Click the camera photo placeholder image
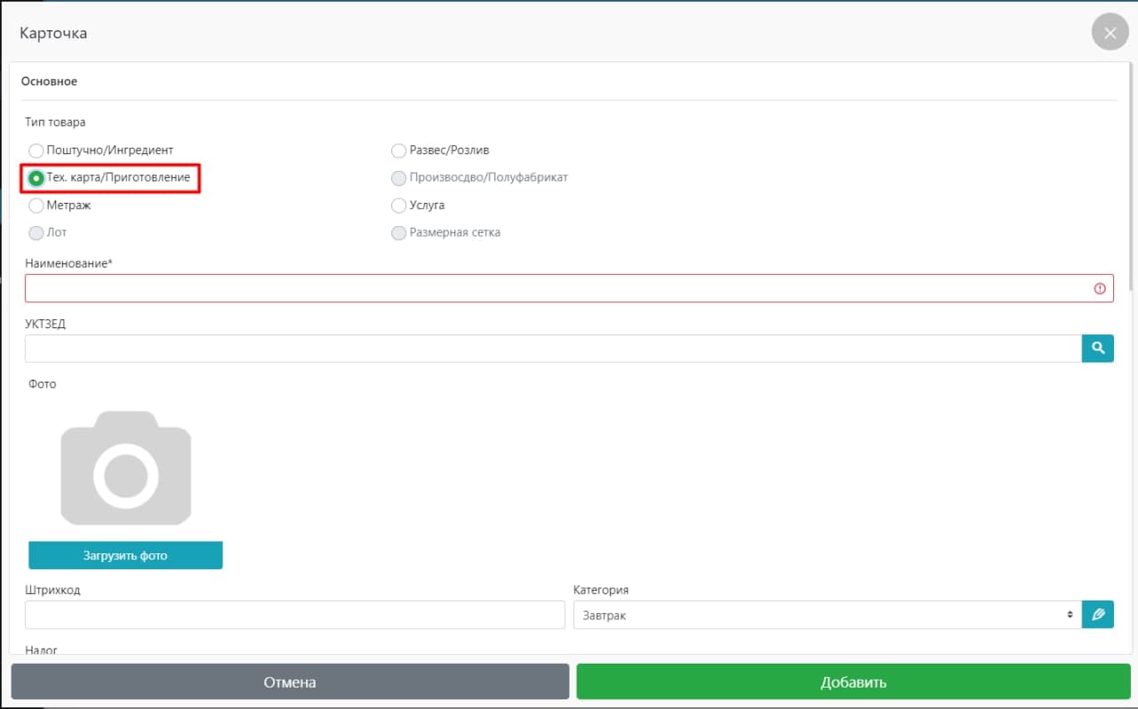The height and width of the screenshot is (709, 1138). pos(125,468)
